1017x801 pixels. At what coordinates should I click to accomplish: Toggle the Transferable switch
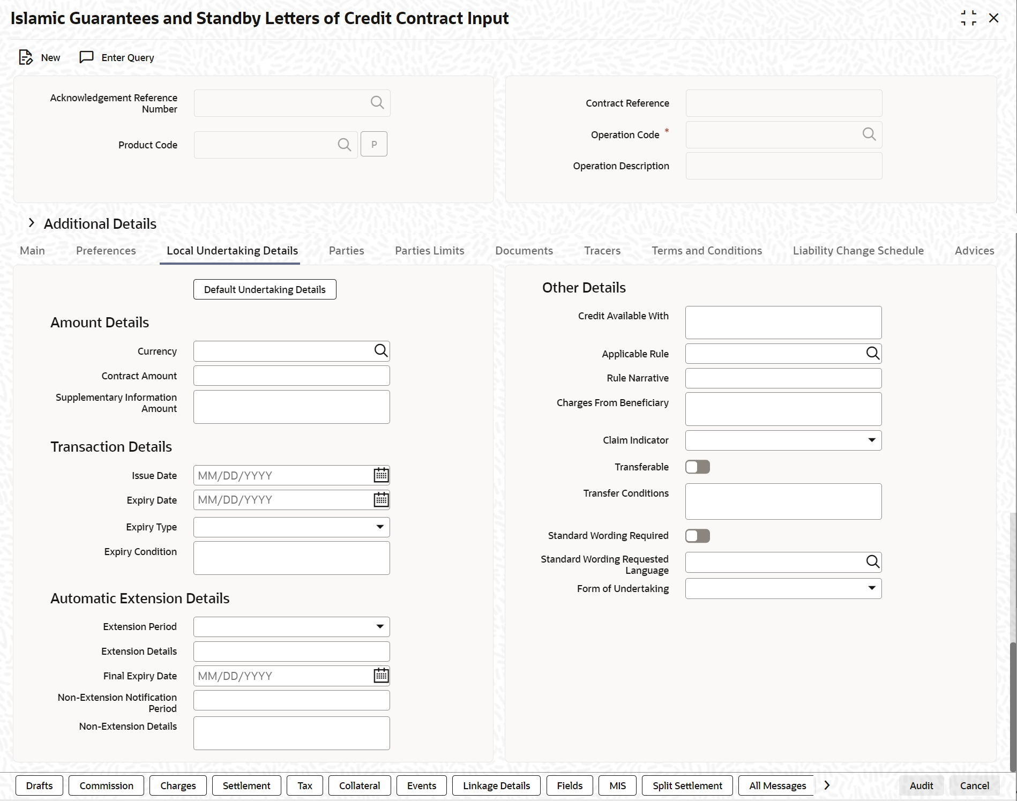tap(698, 467)
